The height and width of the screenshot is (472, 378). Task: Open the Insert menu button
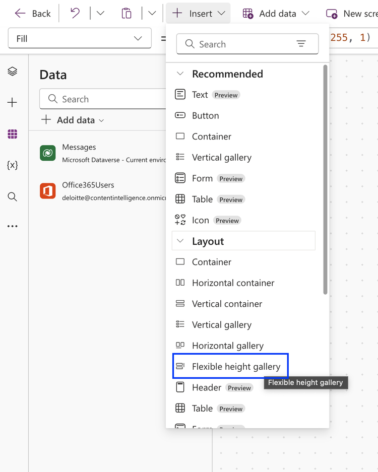click(x=198, y=13)
